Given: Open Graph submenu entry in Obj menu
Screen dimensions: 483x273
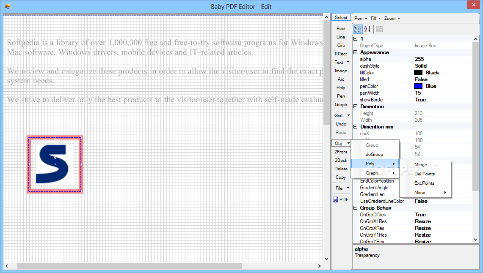Looking at the screenshot, I should (x=375, y=173).
